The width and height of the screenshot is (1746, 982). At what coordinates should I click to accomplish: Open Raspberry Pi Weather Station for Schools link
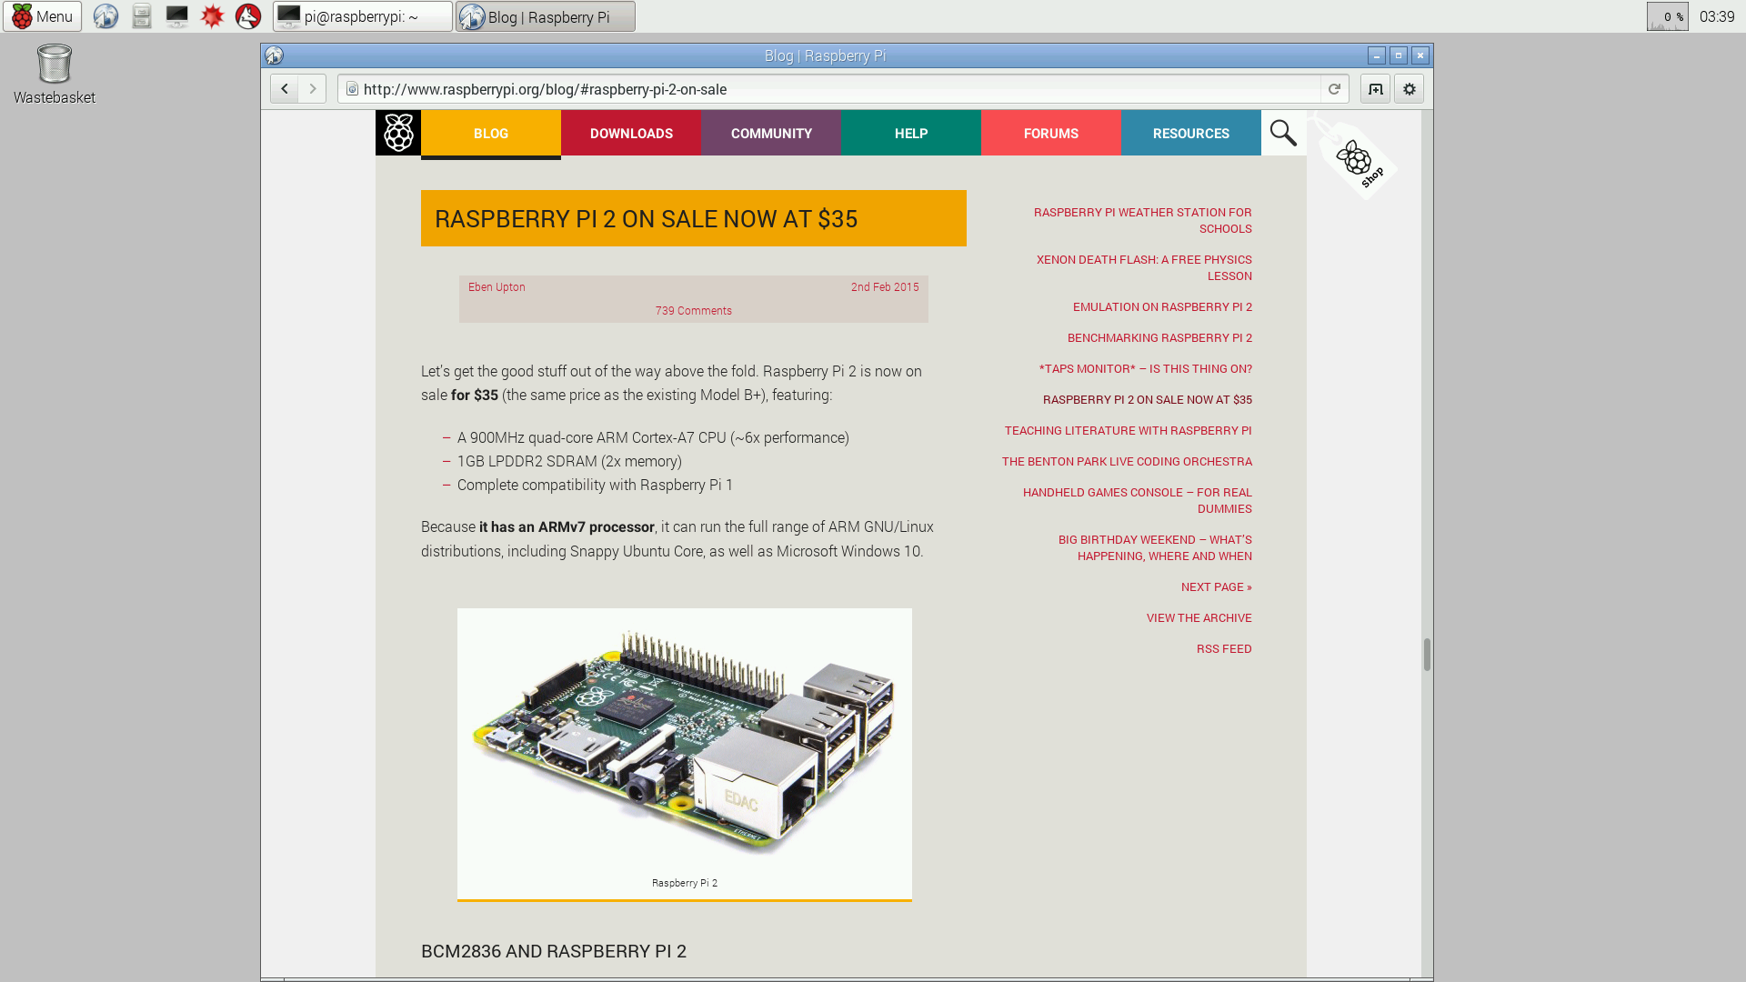pyautogui.click(x=1142, y=220)
